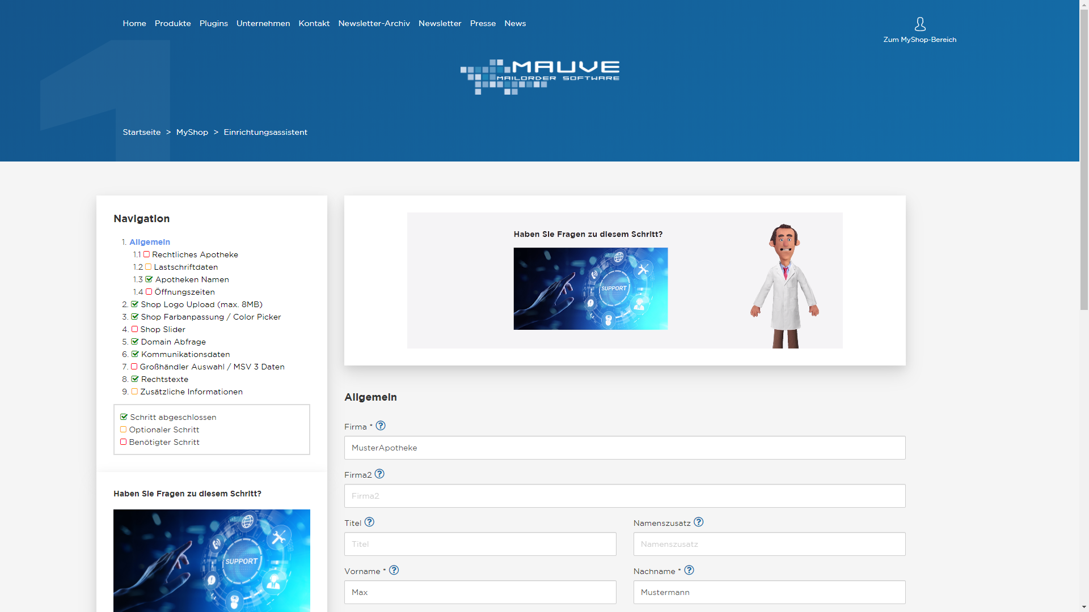Screen dimensions: 1089x612
Task: Open the Nachname help question mark
Action: pos(689,570)
